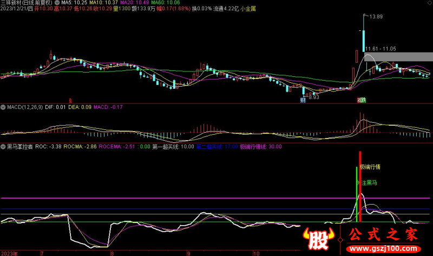The image size is (433, 256).
Task: Open the MACD(12,26,9) indicator name
Action: [x=24, y=107]
